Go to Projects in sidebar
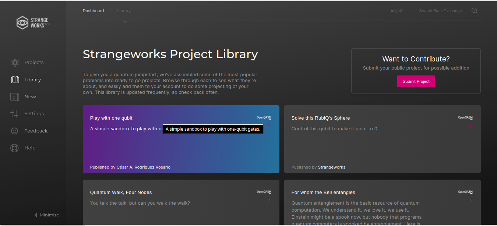Image resolution: width=497 pixels, height=226 pixels. click(34, 63)
